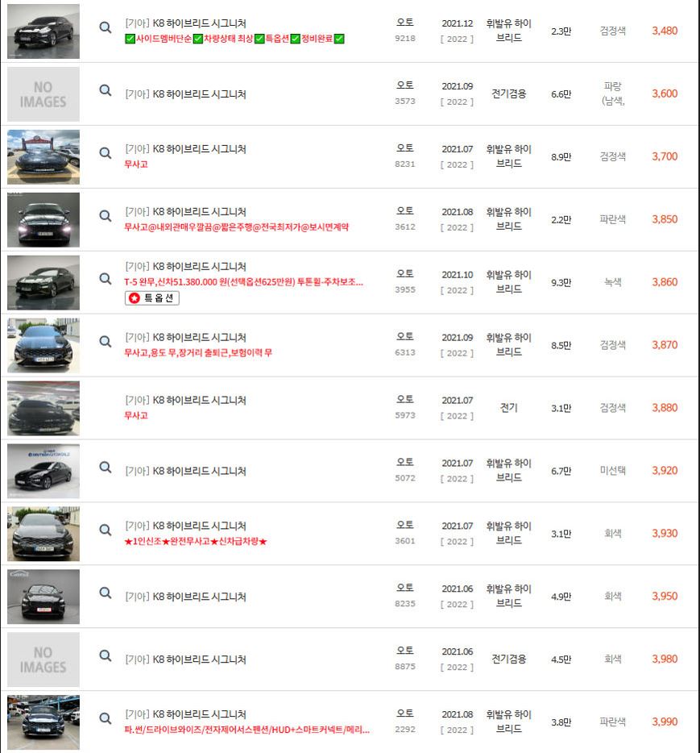Click the price 3,990

665,722
